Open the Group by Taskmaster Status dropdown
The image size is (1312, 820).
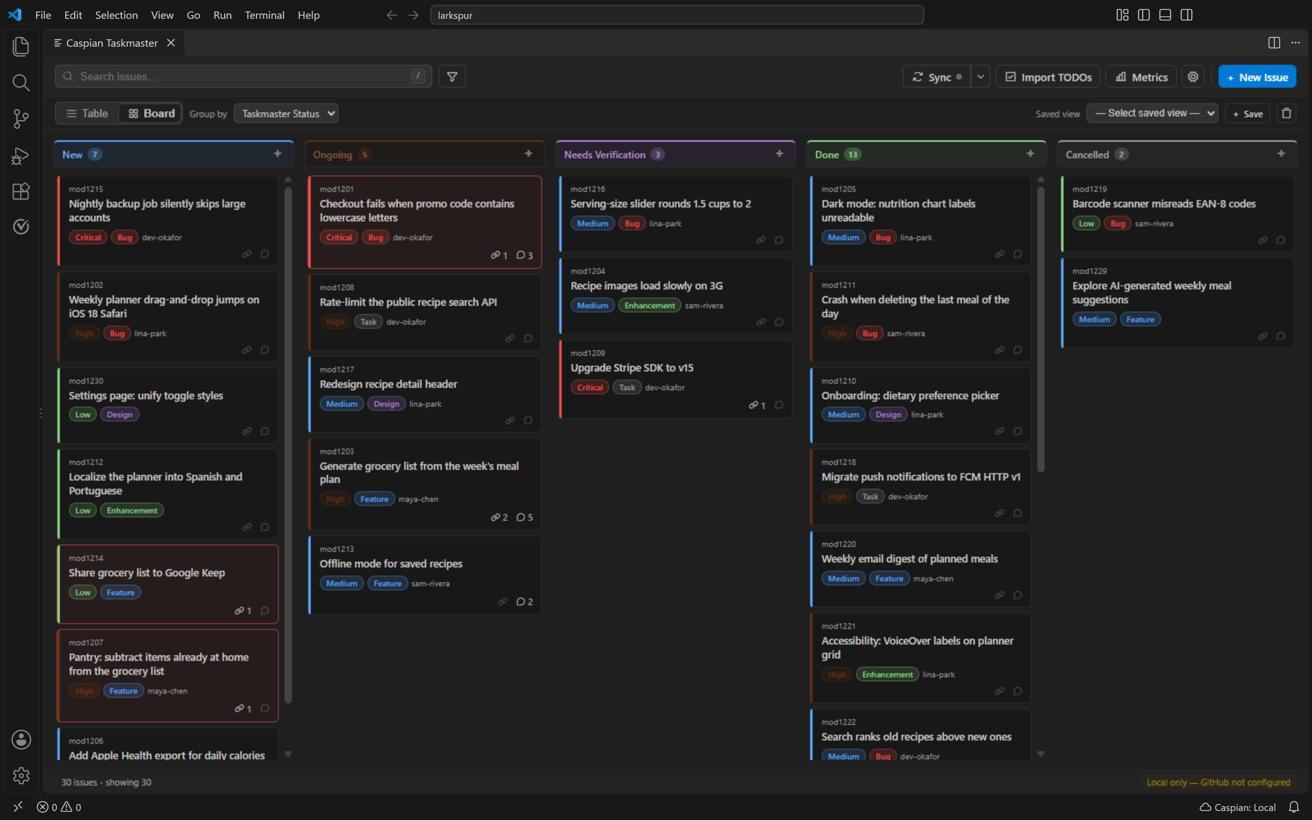(286, 113)
